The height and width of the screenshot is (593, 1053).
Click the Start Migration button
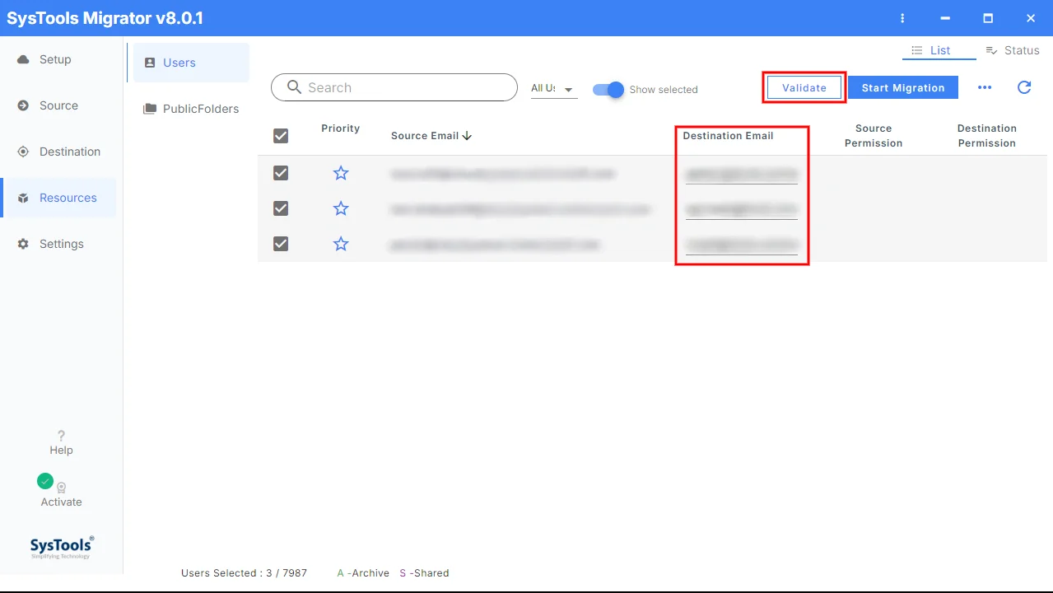coord(903,87)
